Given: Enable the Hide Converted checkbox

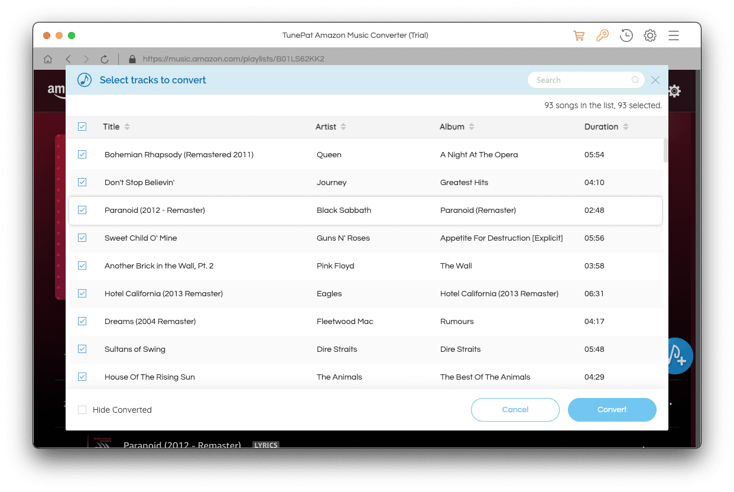Looking at the screenshot, I should pos(82,410).
